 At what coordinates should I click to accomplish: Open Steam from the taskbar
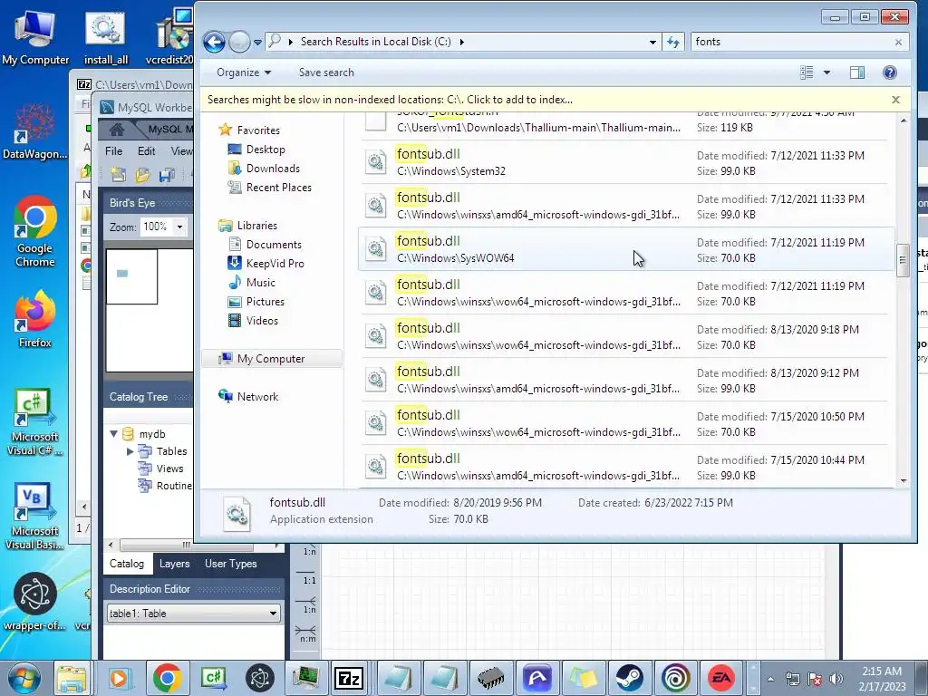[629, 678]
